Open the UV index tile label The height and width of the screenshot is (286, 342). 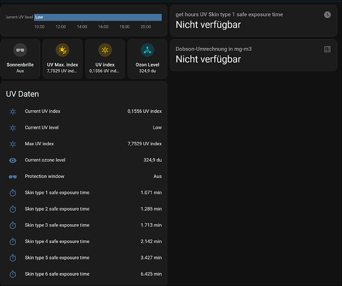coord(105,65)
